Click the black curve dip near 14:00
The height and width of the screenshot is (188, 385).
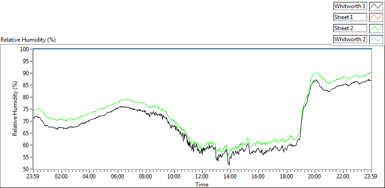pyautogui.click(x=229, y=164)
